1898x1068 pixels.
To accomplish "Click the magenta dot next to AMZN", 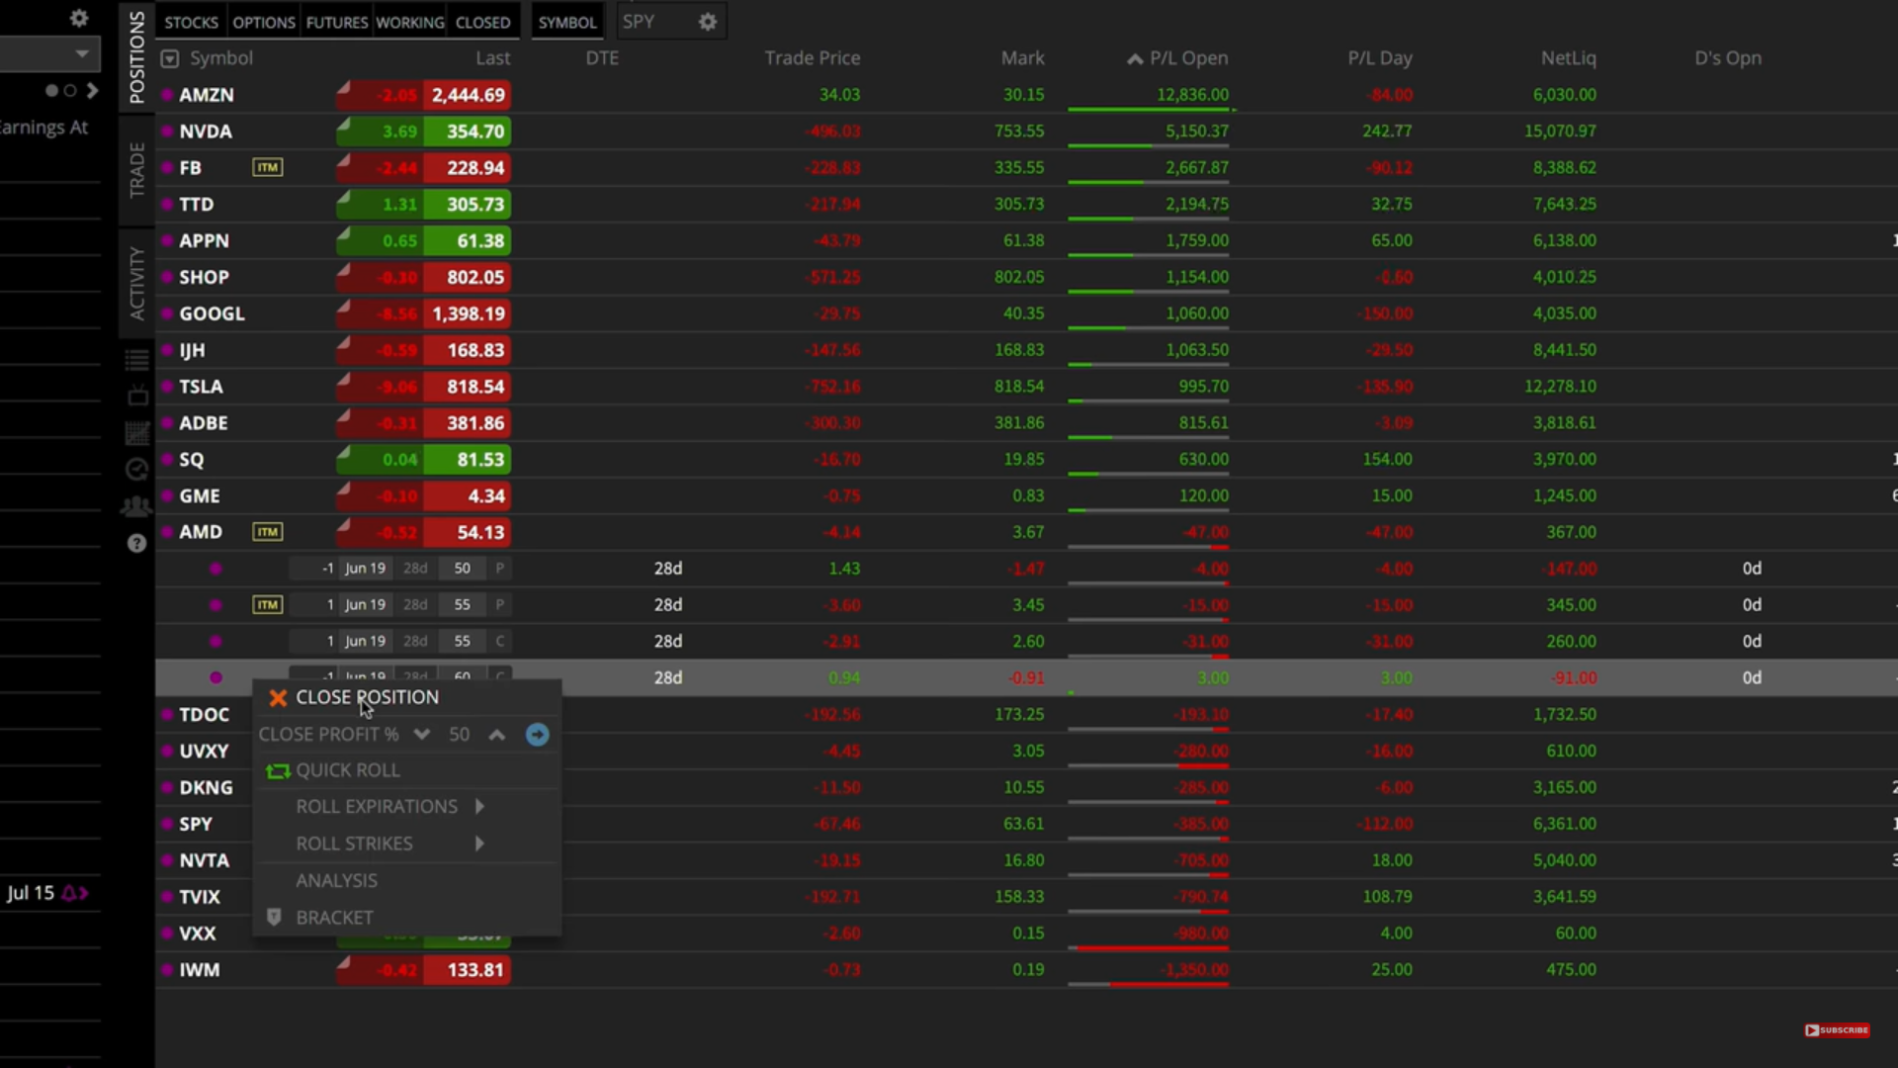I will 167,96.
